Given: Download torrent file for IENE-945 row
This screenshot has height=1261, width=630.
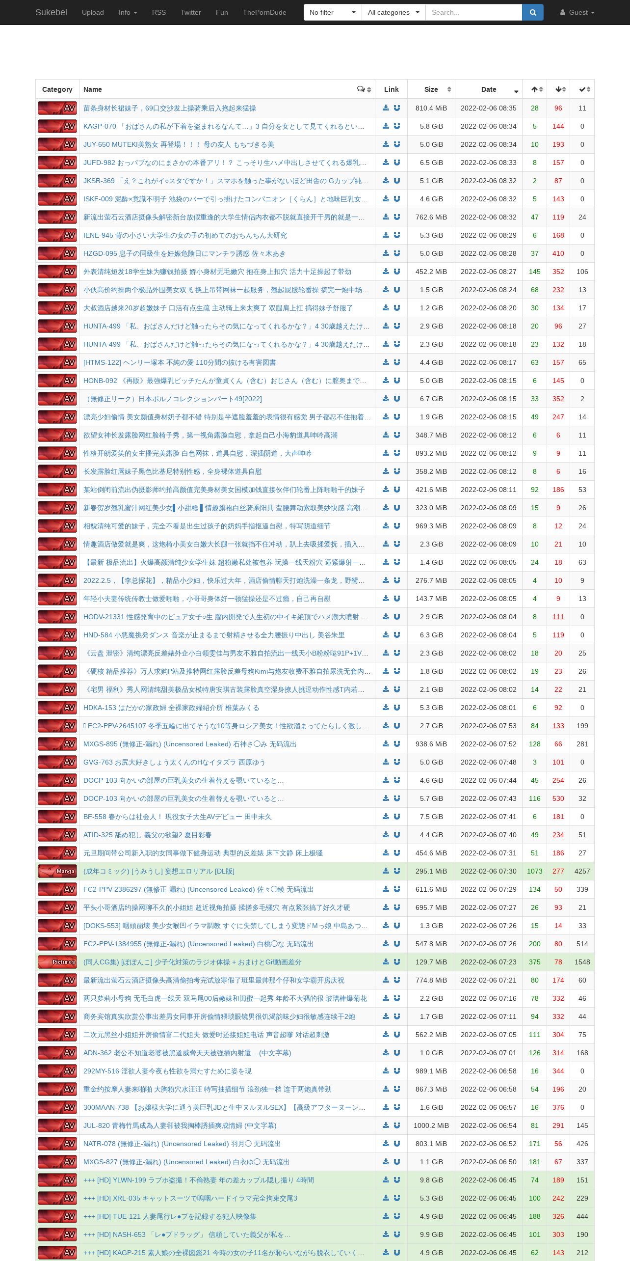Looking at the screenshot, I should click(386, 235).
